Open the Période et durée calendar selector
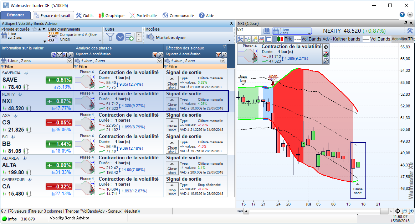Image resolution: width=415 pixels, height=224 pixels. coord(4,36)
